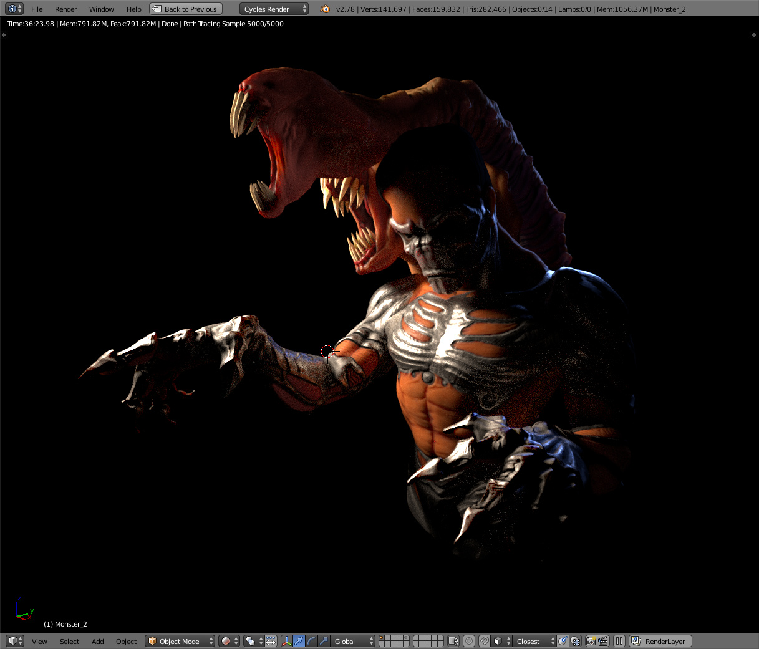Open the 3D View editor type selector

14,641
